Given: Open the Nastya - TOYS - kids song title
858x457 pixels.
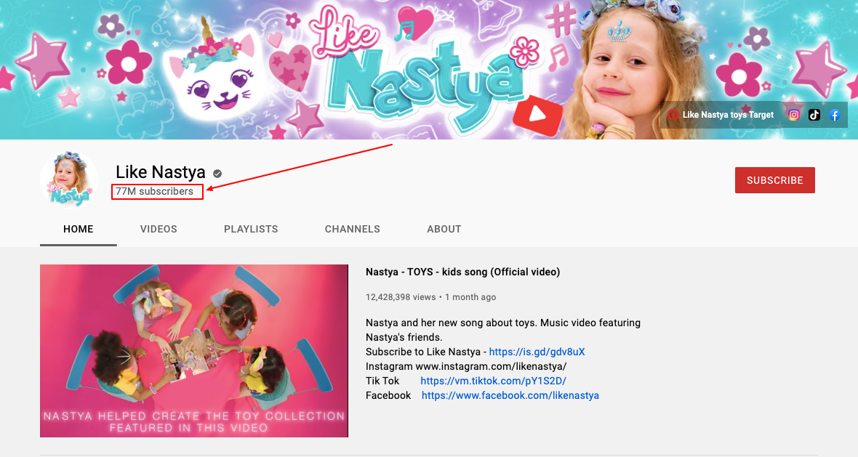Looking at the screenshot, I should 463,272.
